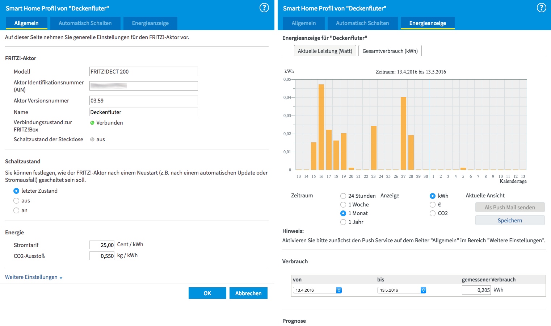This screenshot has height=326, width=551.
Task: Choose '1 Monat' time period
Action: click(x=343, y=213)
